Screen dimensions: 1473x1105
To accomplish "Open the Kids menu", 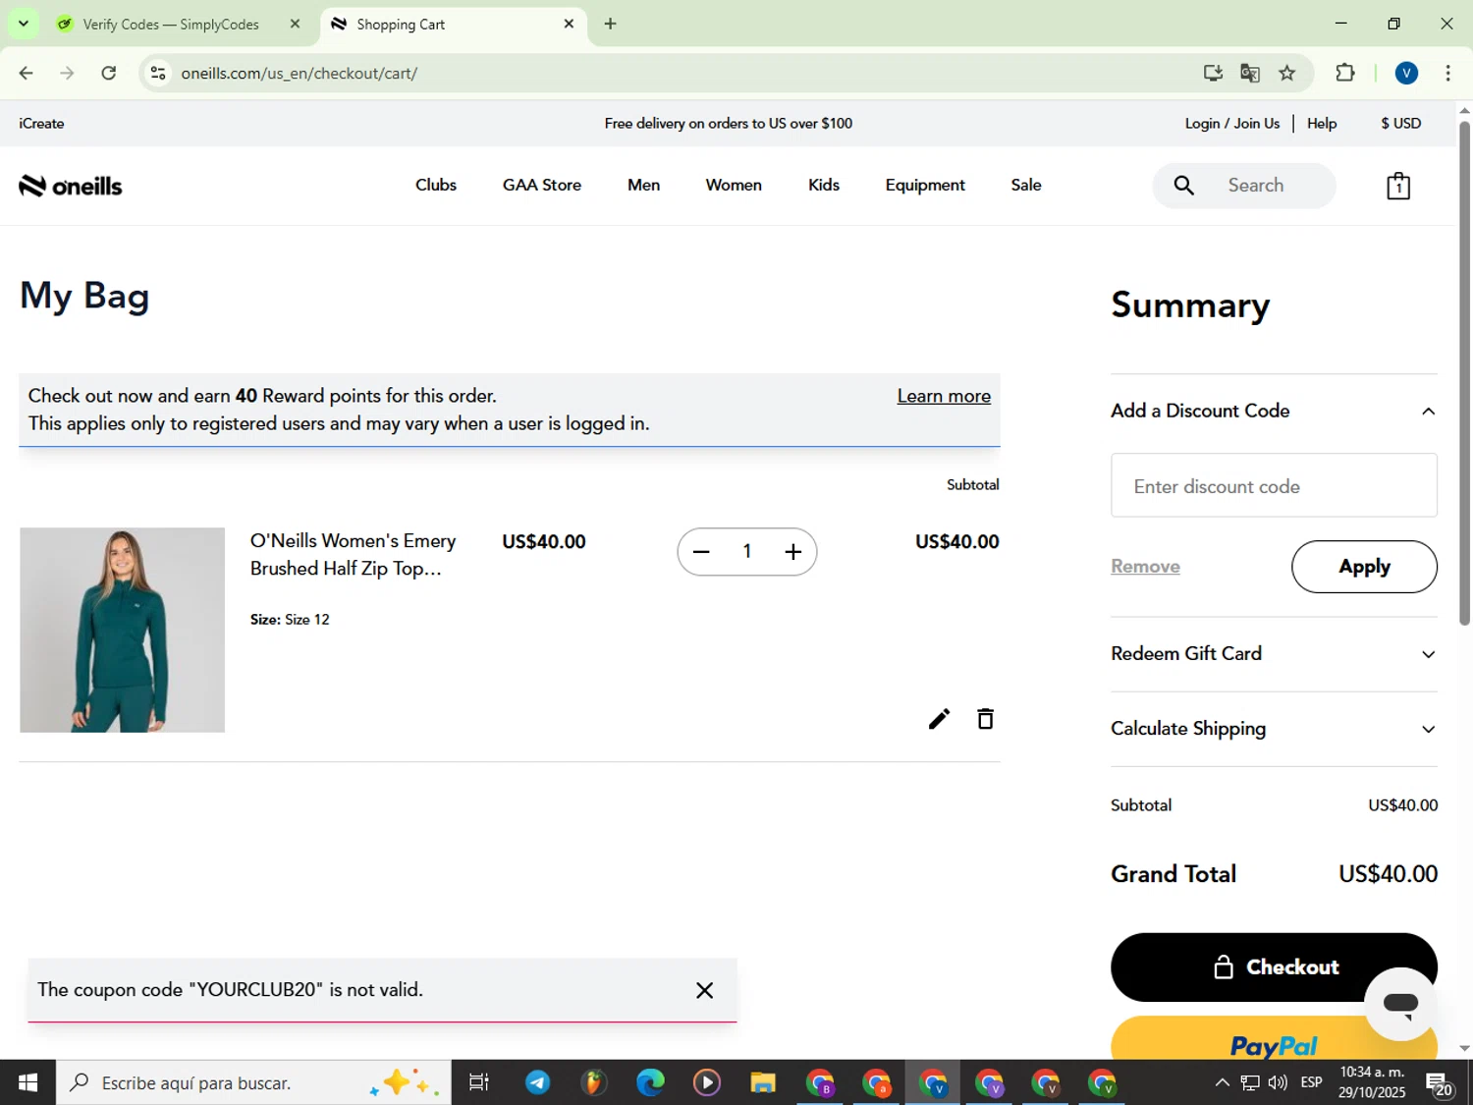I will pos(824,185).
